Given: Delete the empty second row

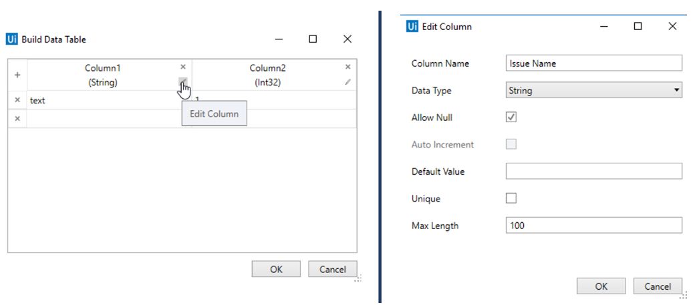Looking at the screenshot, I should [17, 118].
